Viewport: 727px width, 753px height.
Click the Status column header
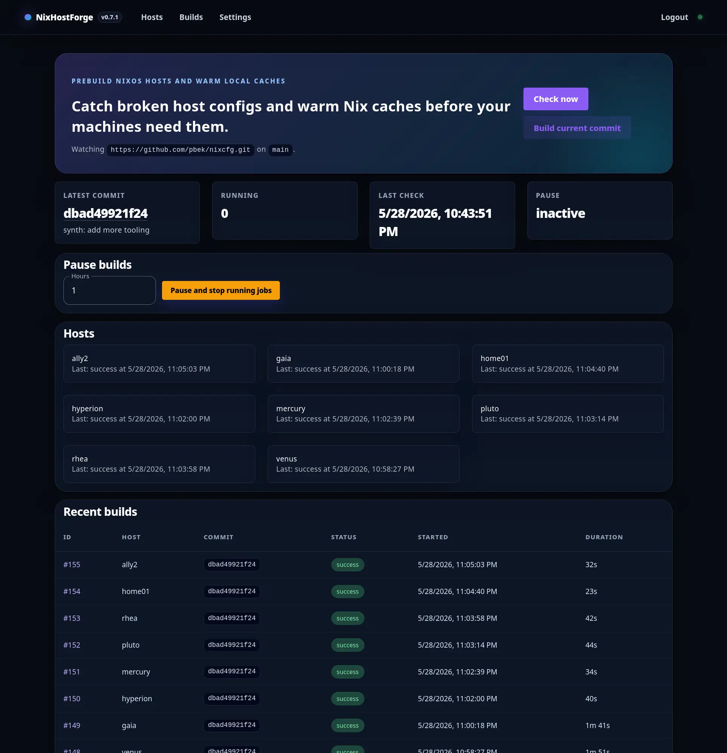[x=344, y=537]
